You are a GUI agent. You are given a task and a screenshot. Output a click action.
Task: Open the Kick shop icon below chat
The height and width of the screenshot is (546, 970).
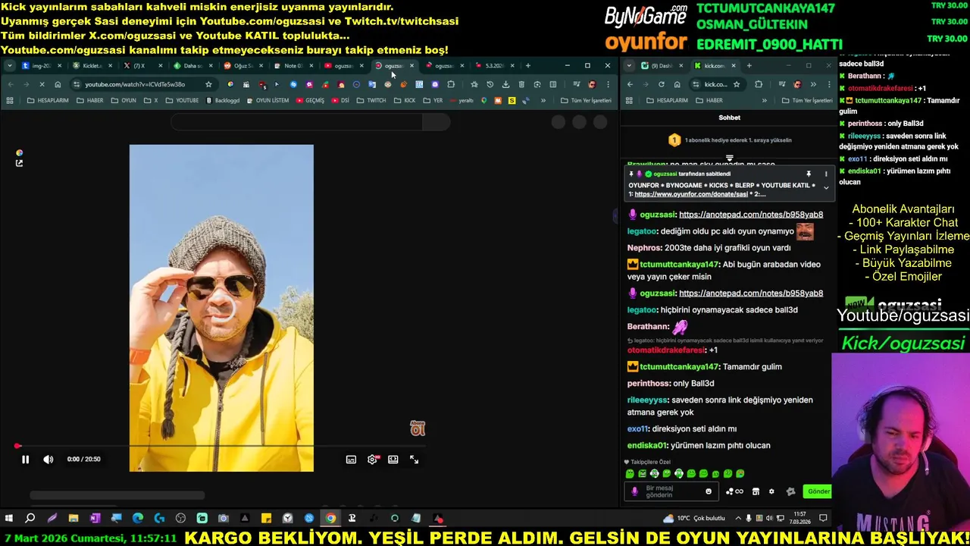[x=756, y=491]
